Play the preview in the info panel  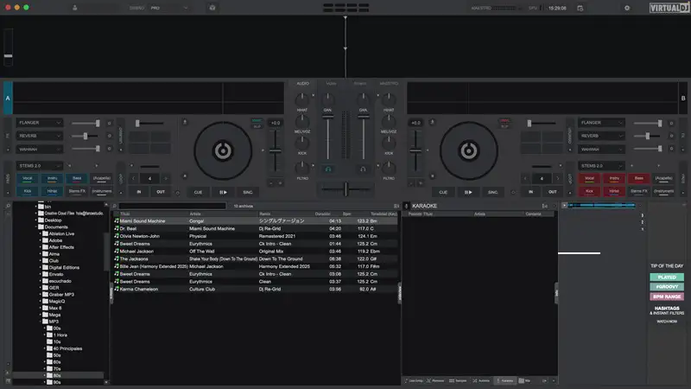click(564, 205)
